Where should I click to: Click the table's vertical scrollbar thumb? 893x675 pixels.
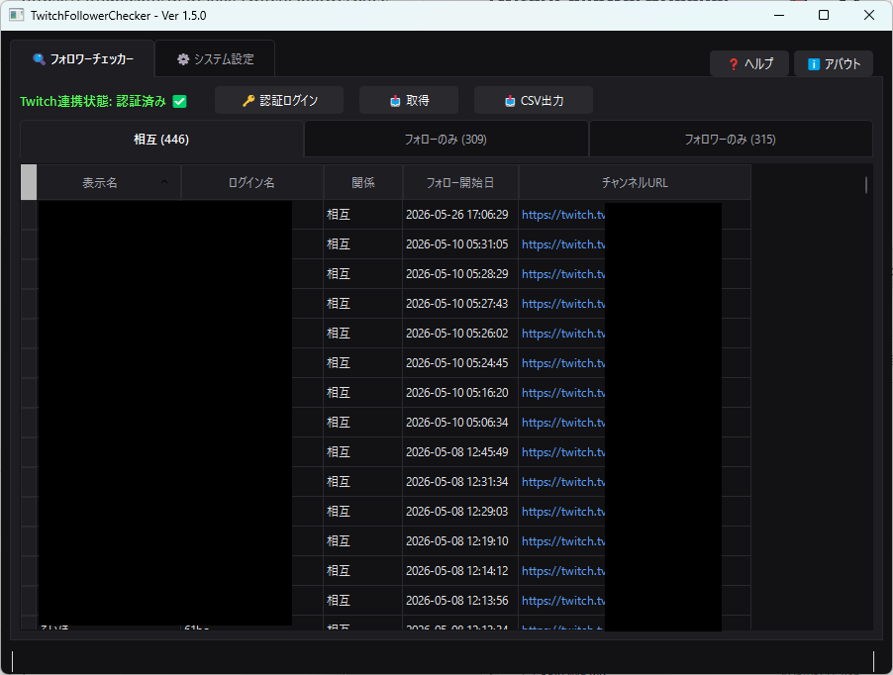[x=866, y=185]
